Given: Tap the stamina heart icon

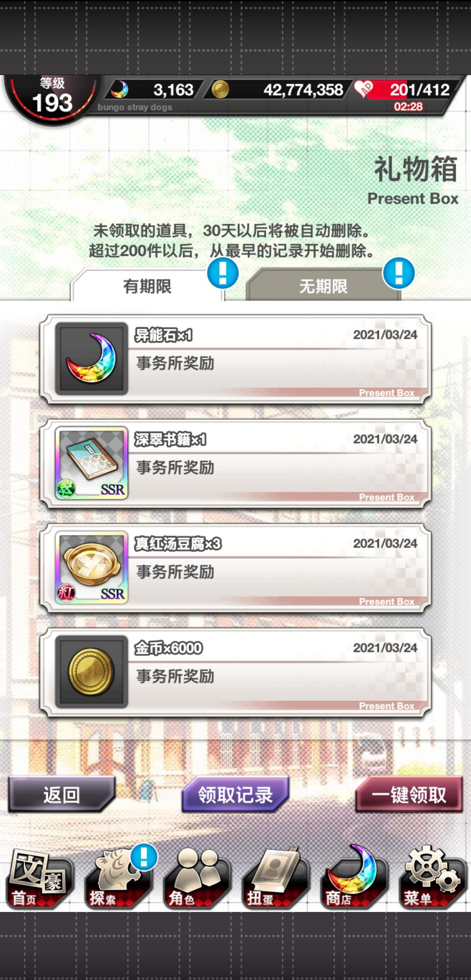Looking at the screenshot, I should pos(363,89).
